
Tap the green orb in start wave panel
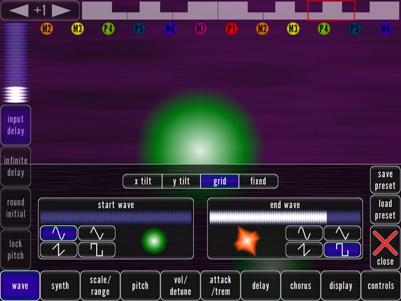pyautogui.click(x=154, y=241)
